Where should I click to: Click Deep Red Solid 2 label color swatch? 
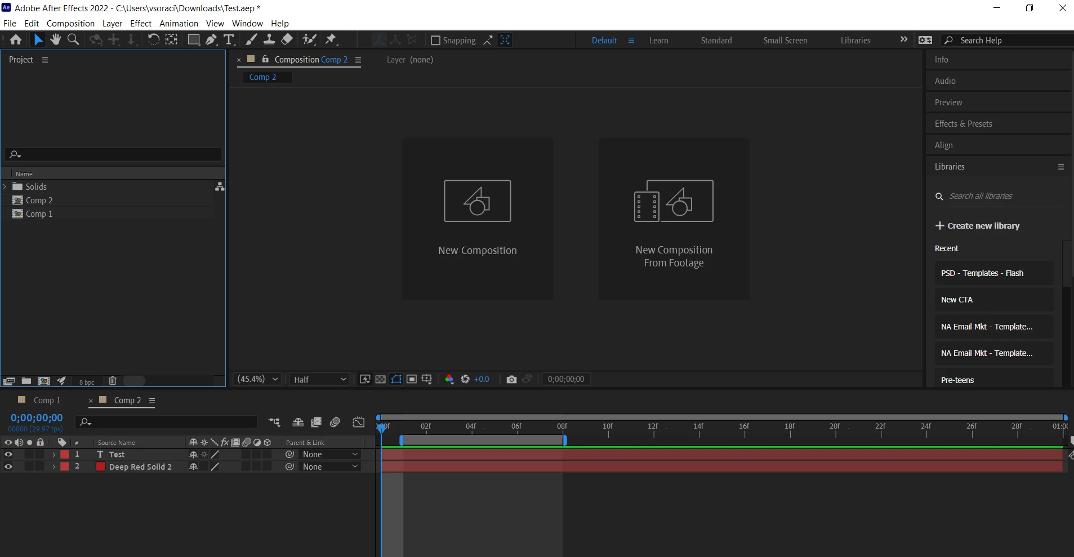[x=65, y=467]
